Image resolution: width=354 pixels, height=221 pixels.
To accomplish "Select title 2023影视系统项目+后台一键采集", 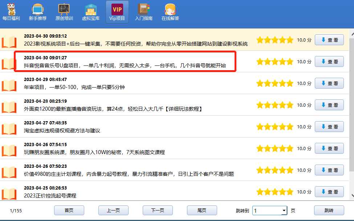I will point(136,44).
